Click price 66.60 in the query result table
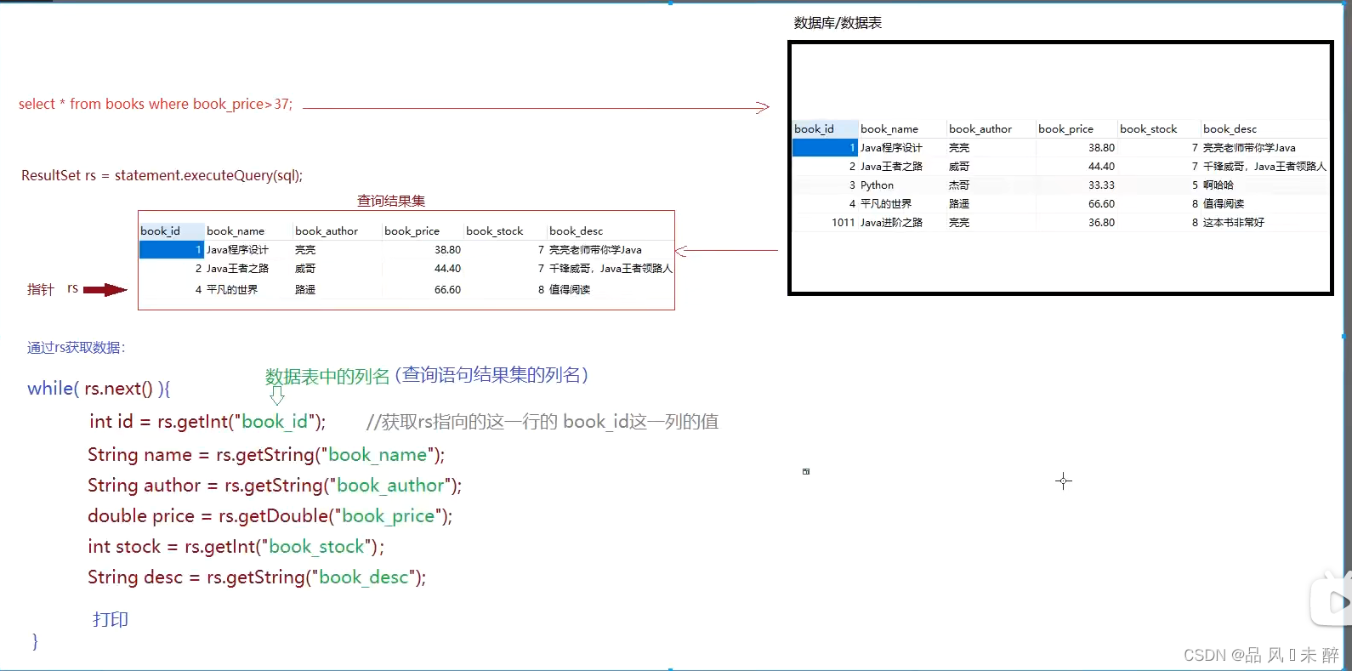This screenshot has width=1352, height=671. pos(447,290)
